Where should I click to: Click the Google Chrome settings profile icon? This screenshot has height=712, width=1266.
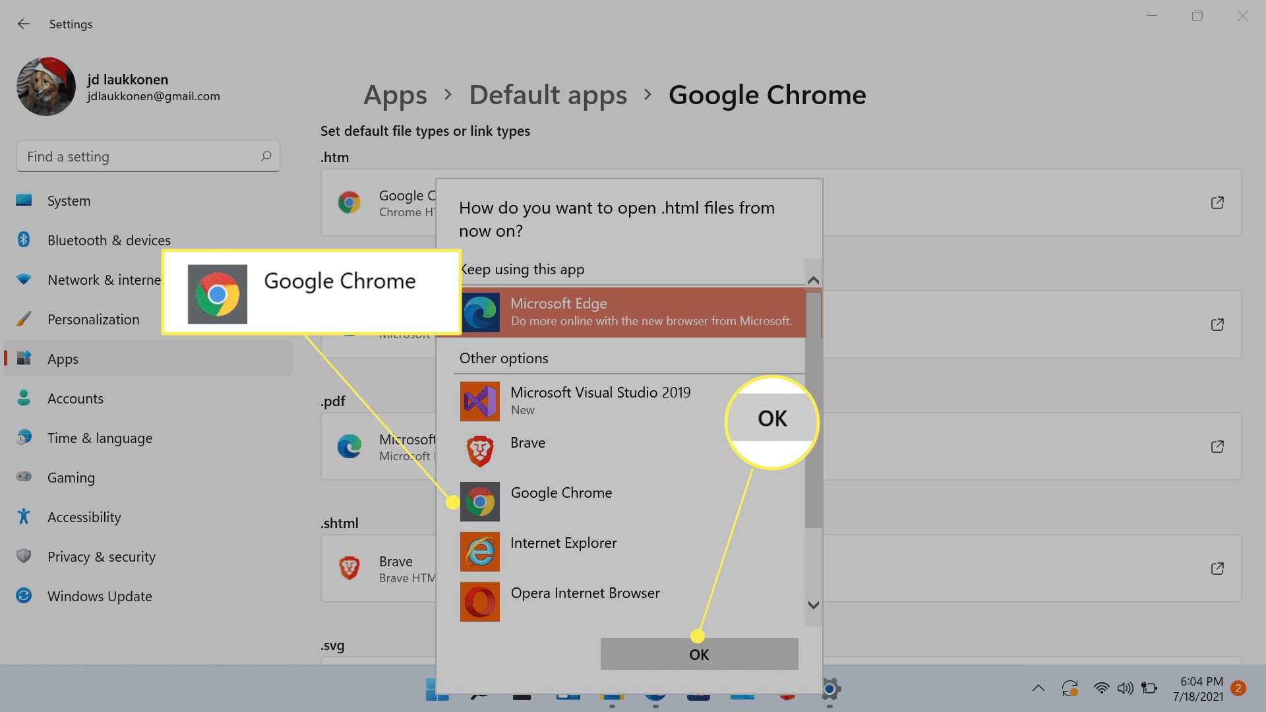point(44,87)
